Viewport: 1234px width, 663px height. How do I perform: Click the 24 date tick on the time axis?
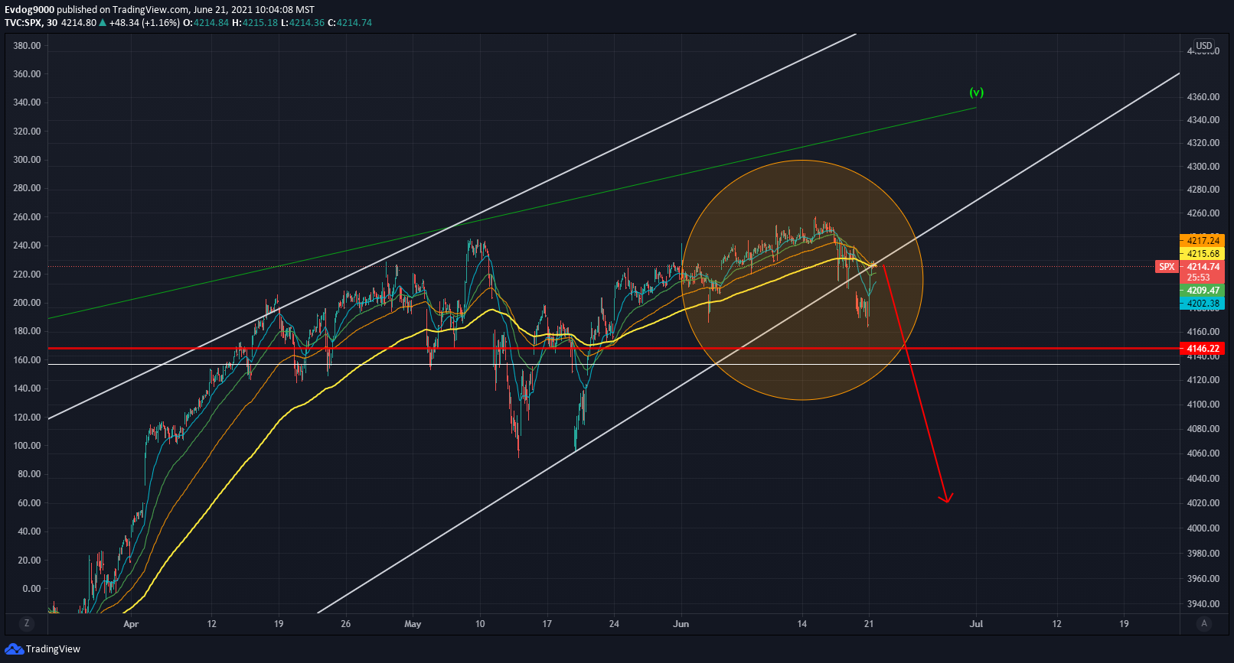pyautogui.click(x=614, y=624)
